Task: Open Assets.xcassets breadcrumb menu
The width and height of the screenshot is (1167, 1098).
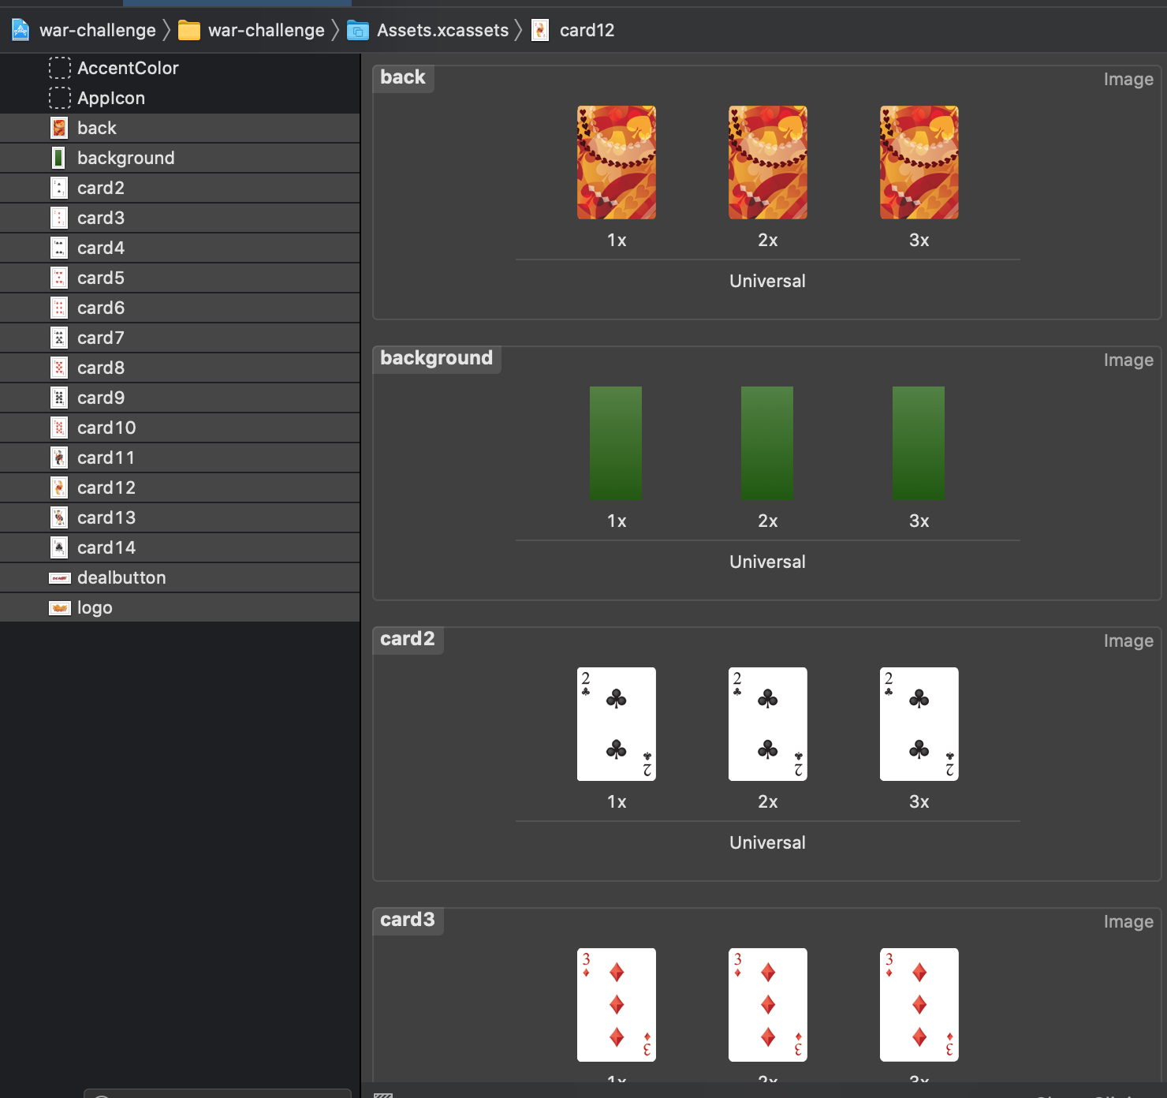Action: (x=443, y=30)
